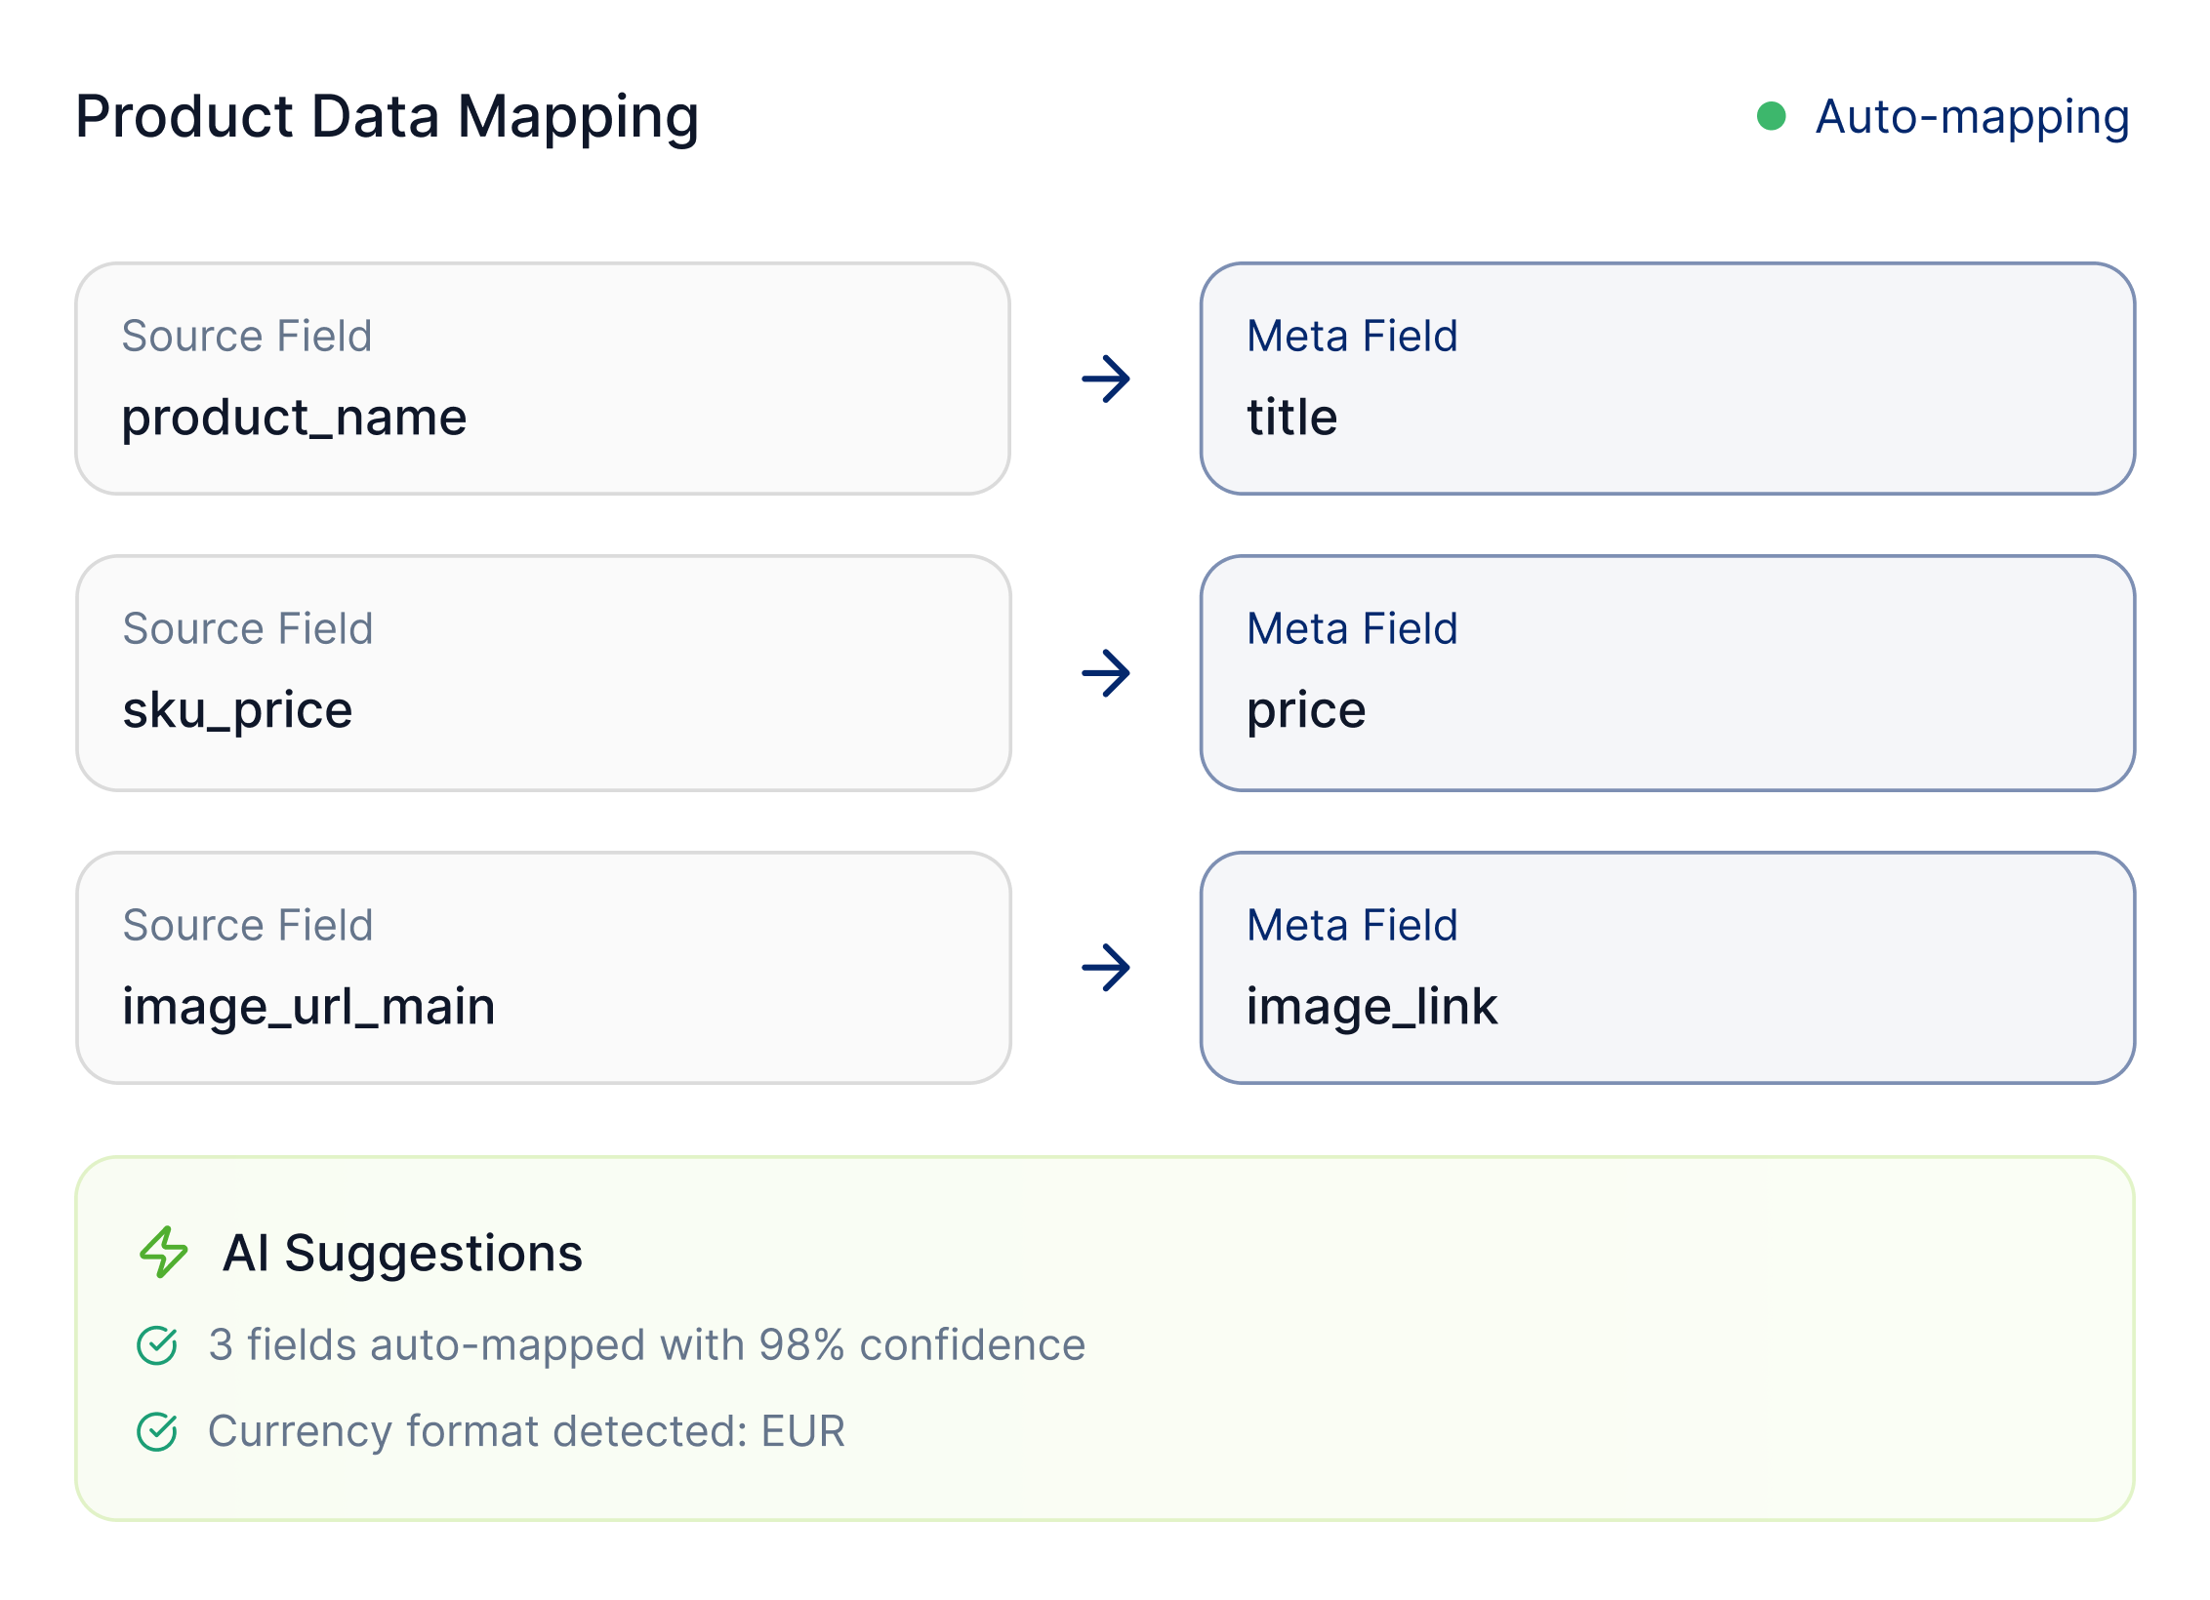Click the Currency format detected: EUR text
The height and width of the screenshot is (1600, 2210).
coord(526,1432)
